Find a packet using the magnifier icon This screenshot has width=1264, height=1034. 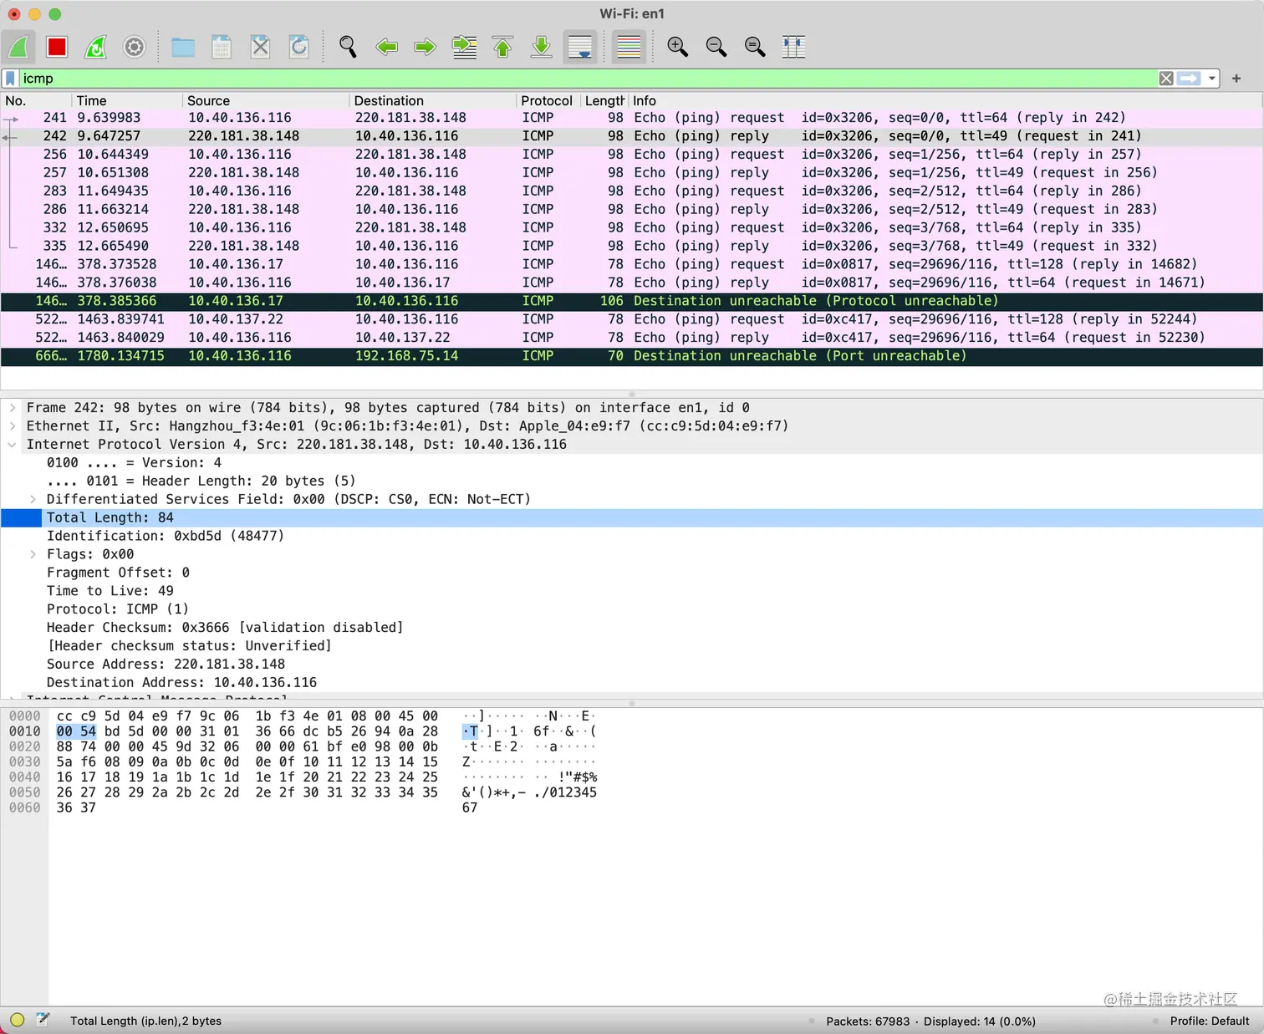click(348, 47)
